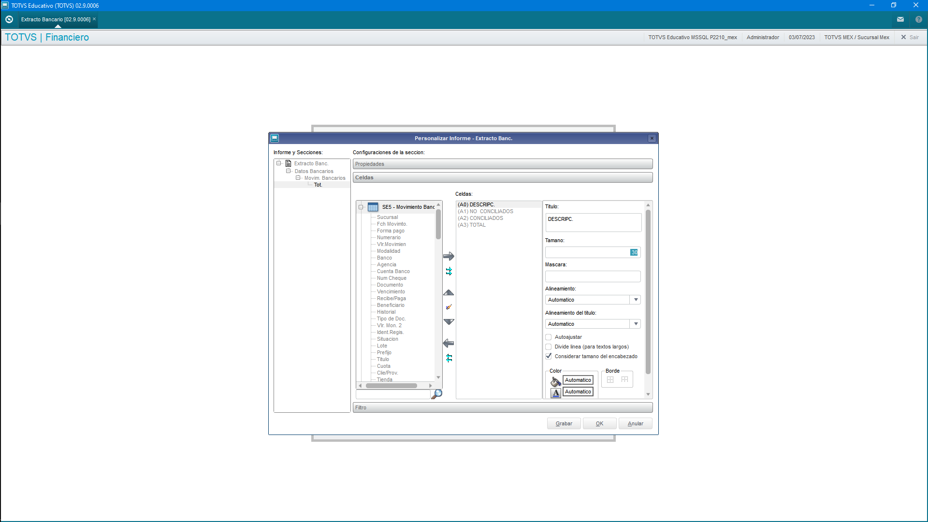This screenshot has width=928, height=522.
Task: Open the mail envelope icon
Action: (900, 19)
